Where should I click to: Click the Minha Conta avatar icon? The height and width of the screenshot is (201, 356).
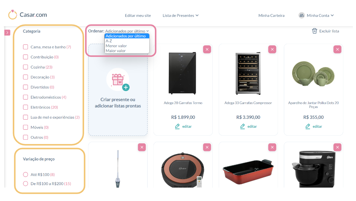coord(301,15)
